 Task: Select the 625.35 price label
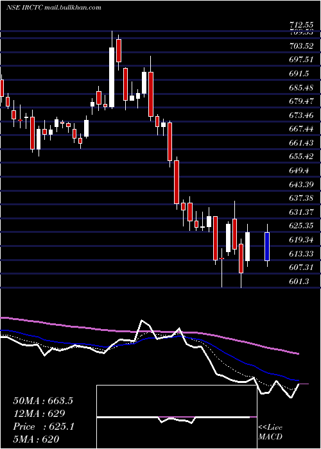click(301, 226)
